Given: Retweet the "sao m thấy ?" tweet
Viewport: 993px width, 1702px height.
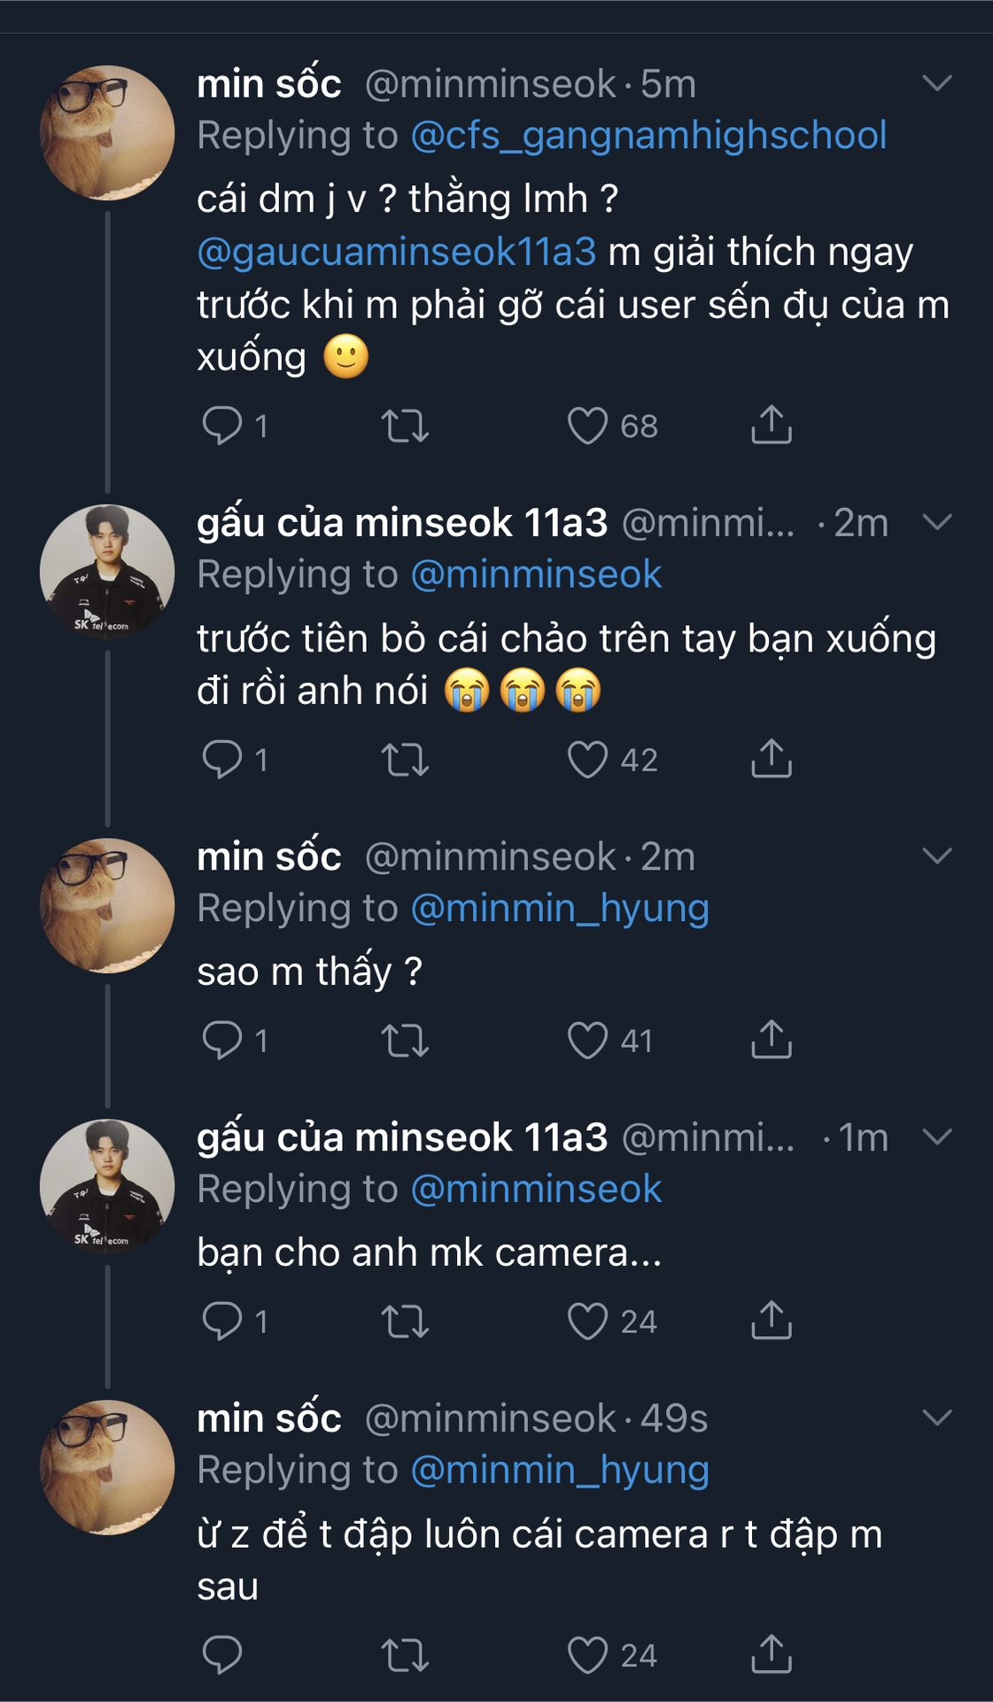Looking at the screenshot, I should pos(405,1040).
